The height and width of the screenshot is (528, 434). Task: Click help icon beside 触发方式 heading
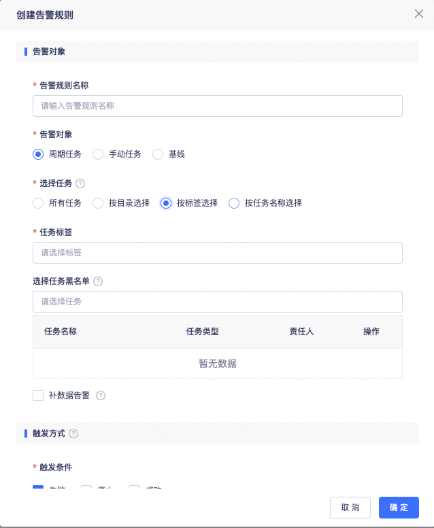pos(73,434)
